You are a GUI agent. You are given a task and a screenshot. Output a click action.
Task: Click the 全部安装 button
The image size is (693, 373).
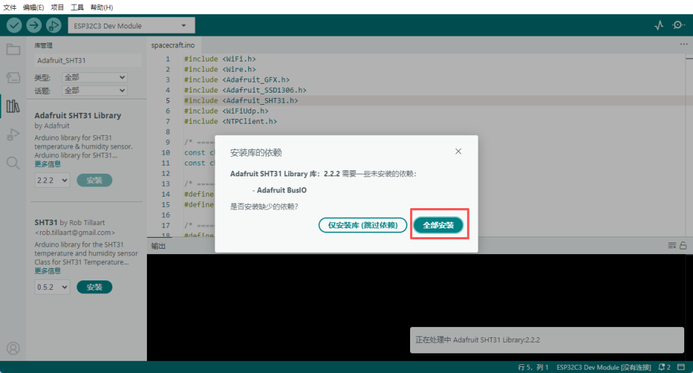(439, 225)
